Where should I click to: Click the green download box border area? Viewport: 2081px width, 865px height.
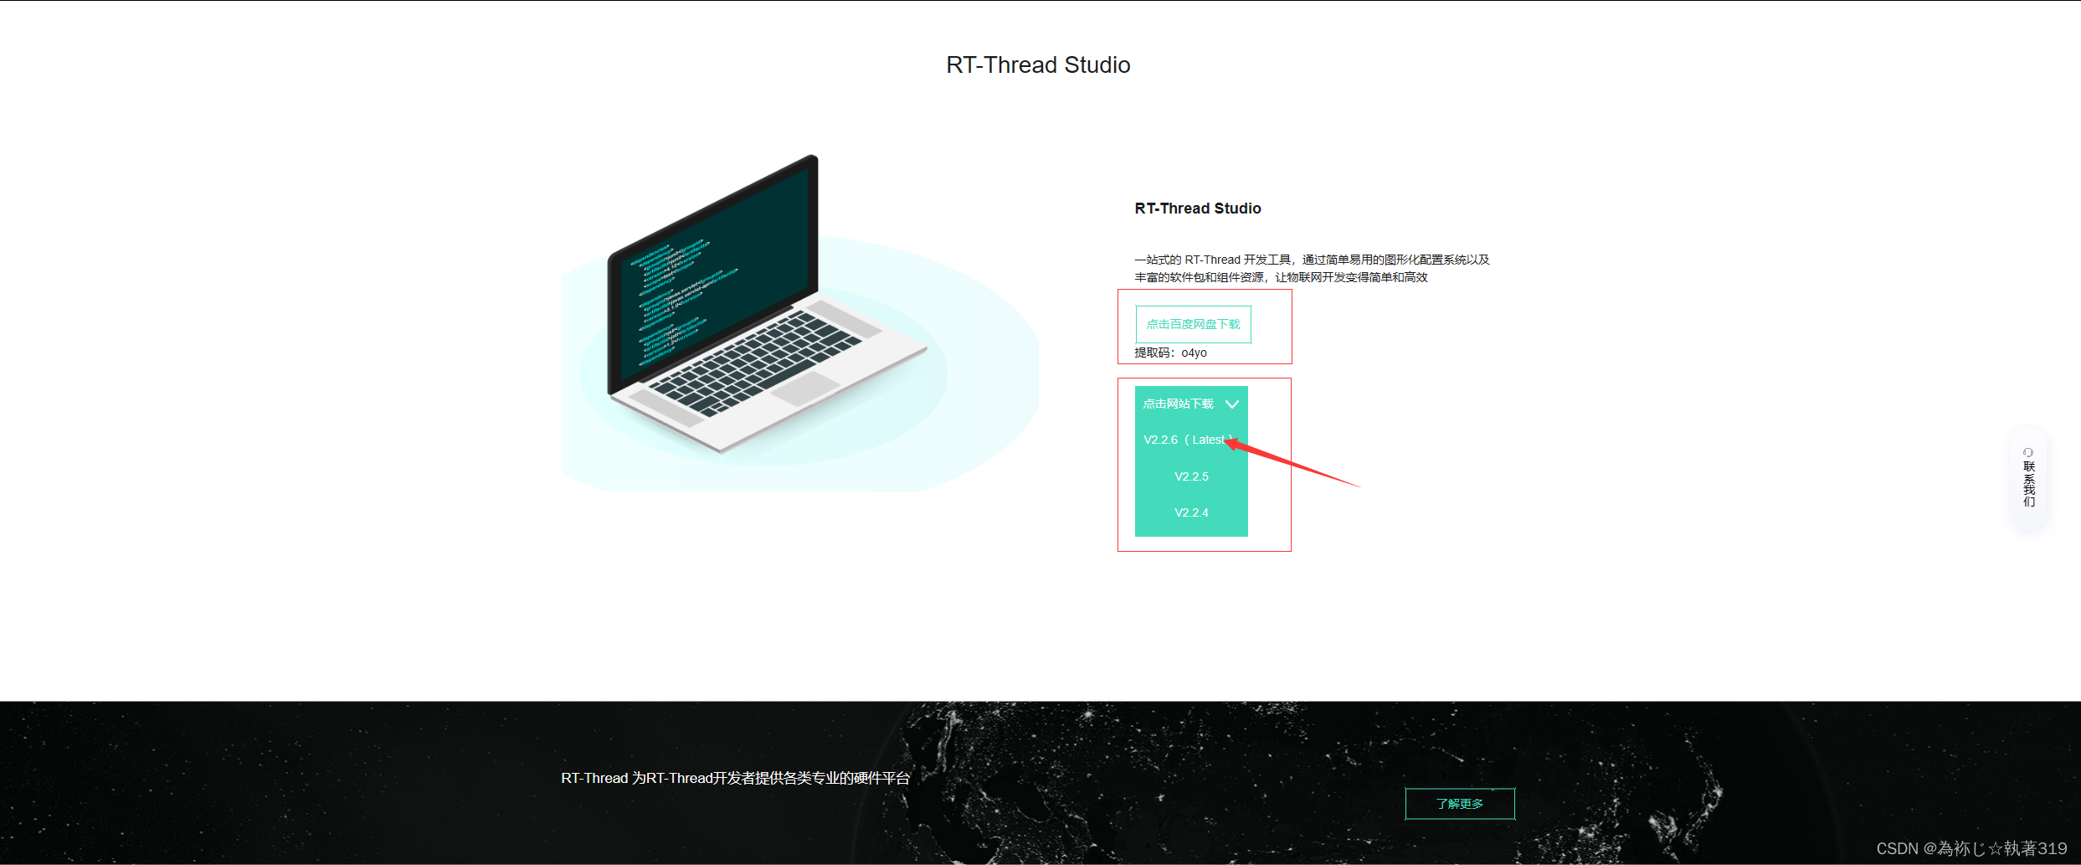click(1190, 462)
